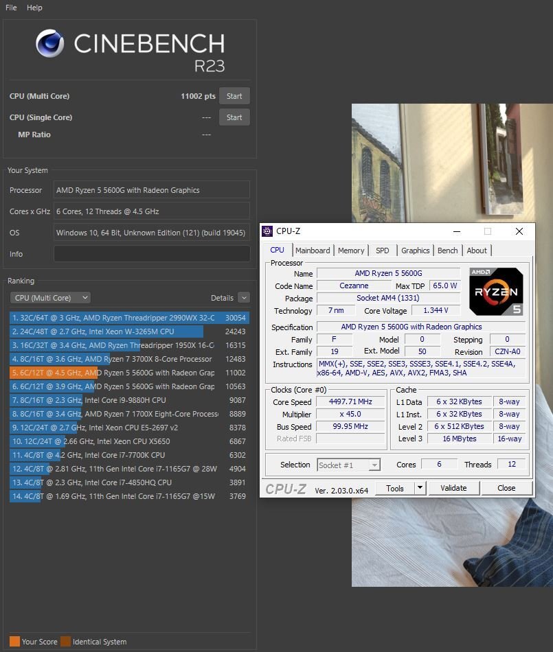Click the Package value Socket AM4 (1331)
The height and width of the screenshot is (652, 553).
[x=388, y=298]
